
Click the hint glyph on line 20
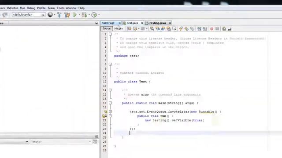[104, 116]
